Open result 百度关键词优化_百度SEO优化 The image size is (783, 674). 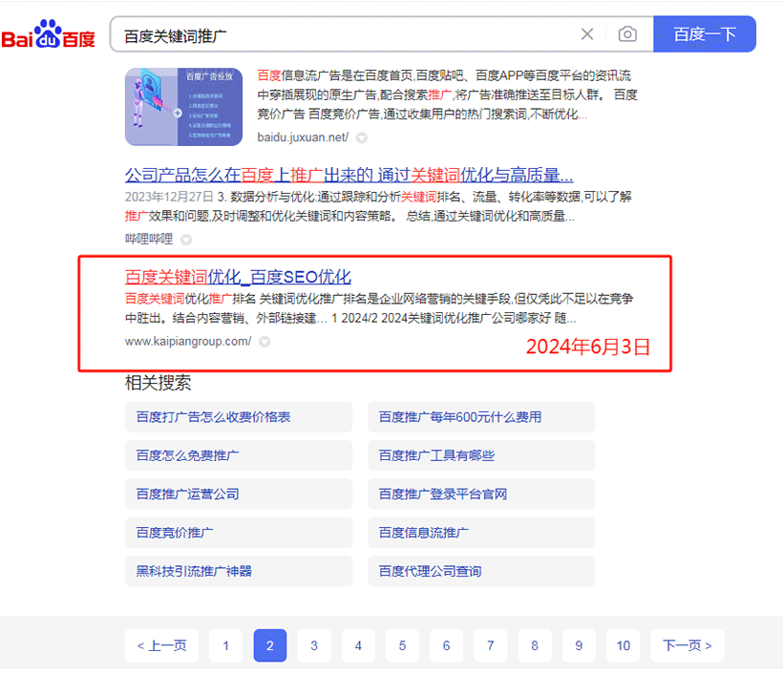[x=238, y=278]
